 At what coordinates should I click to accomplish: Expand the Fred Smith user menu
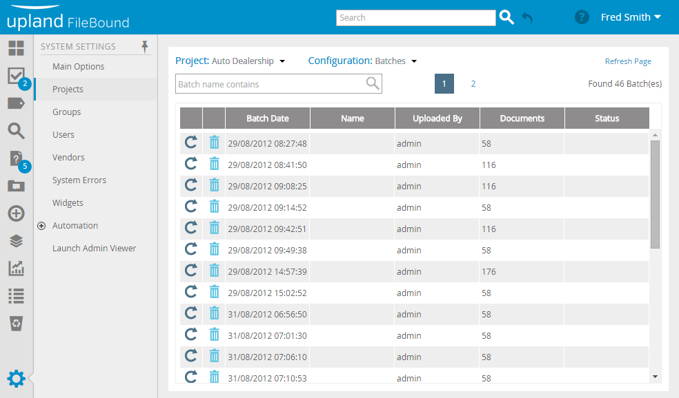pyautogui.click(x=630, y=17)
